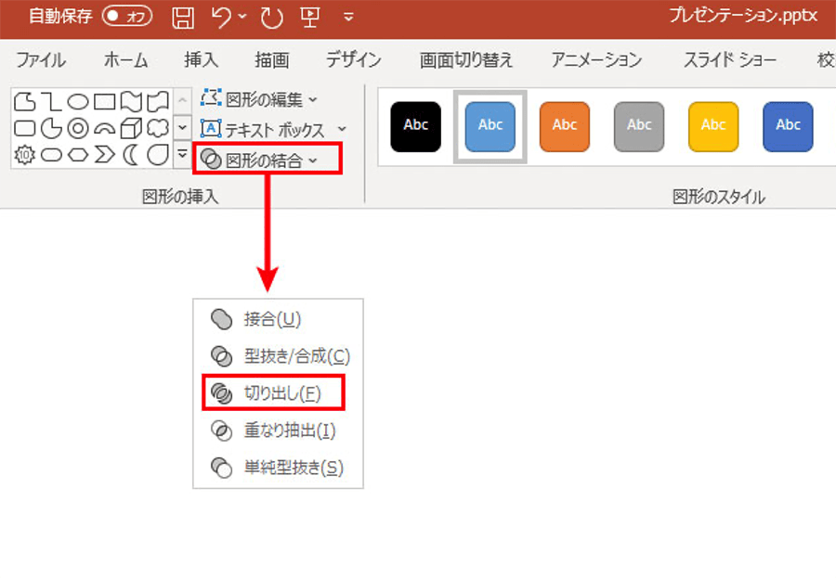Select the rectangle shape
836x578 pixels.
(104, 101)
